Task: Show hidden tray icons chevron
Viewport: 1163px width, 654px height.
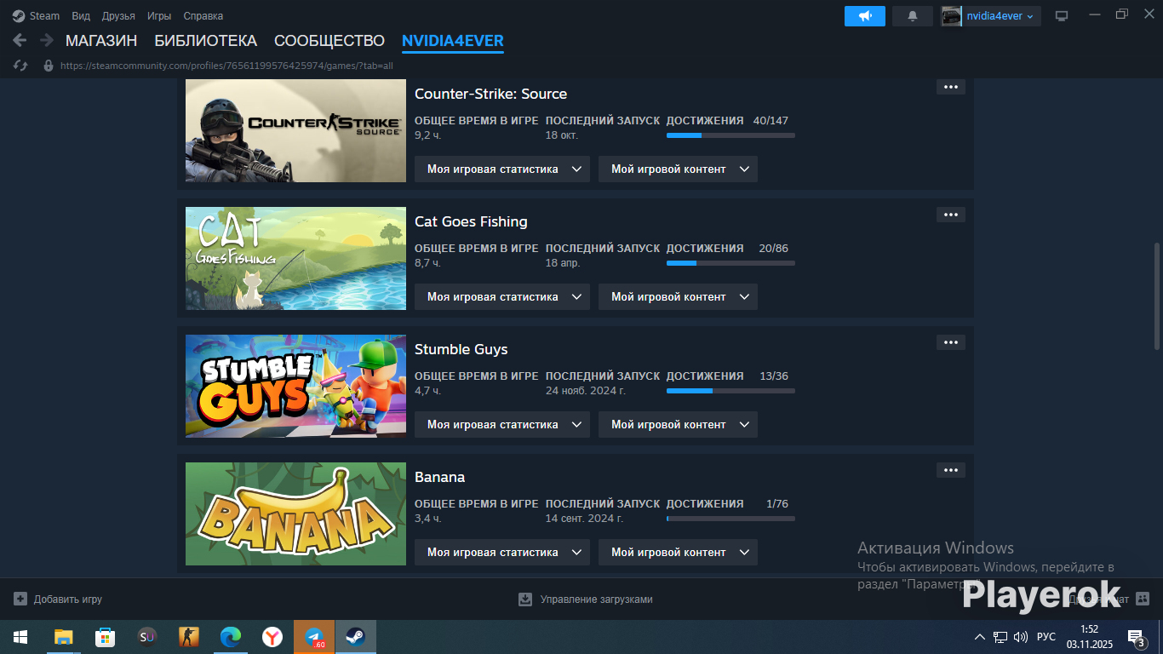Action: [979, 637]
